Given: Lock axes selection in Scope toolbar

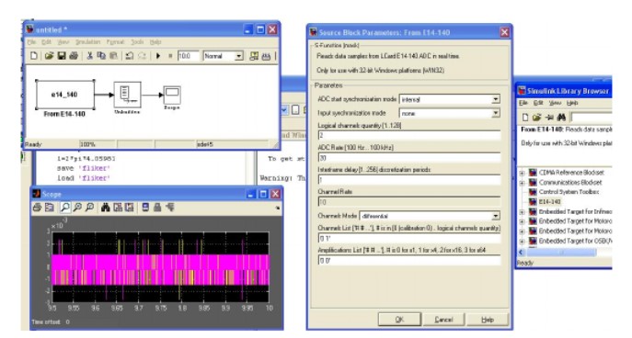Looking at the screenshot, I should [157, 208].
